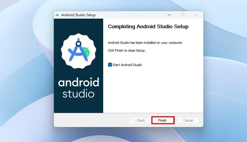
Task: Click the disabled Back button
Action: (140, 120)
